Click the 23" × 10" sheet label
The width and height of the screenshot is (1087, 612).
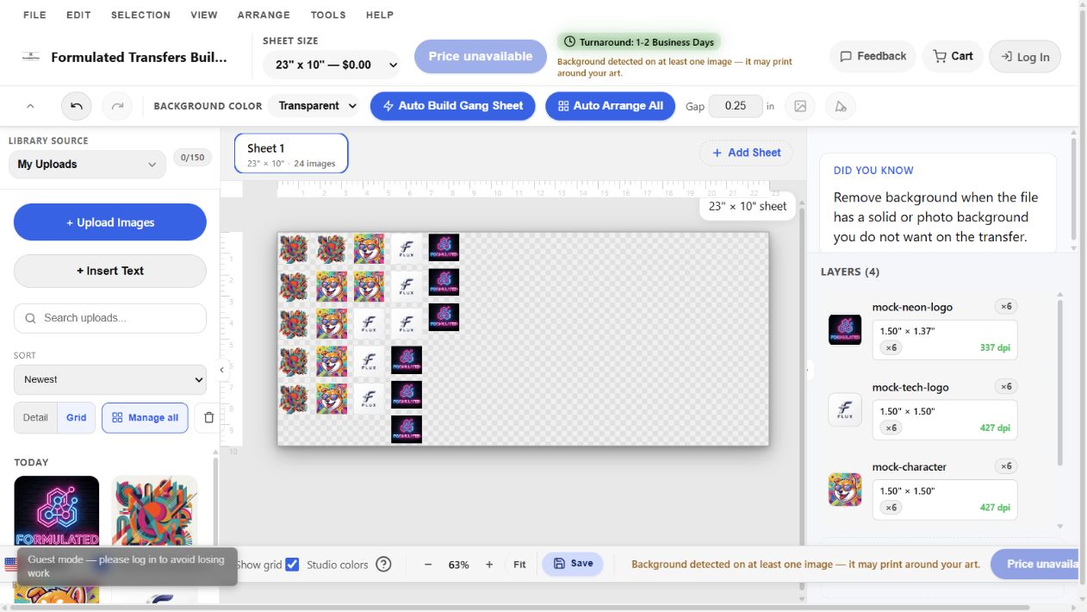(x=748, y=206)
